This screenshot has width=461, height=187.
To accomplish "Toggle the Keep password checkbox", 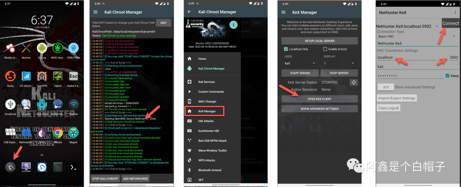I will [447, 76].
